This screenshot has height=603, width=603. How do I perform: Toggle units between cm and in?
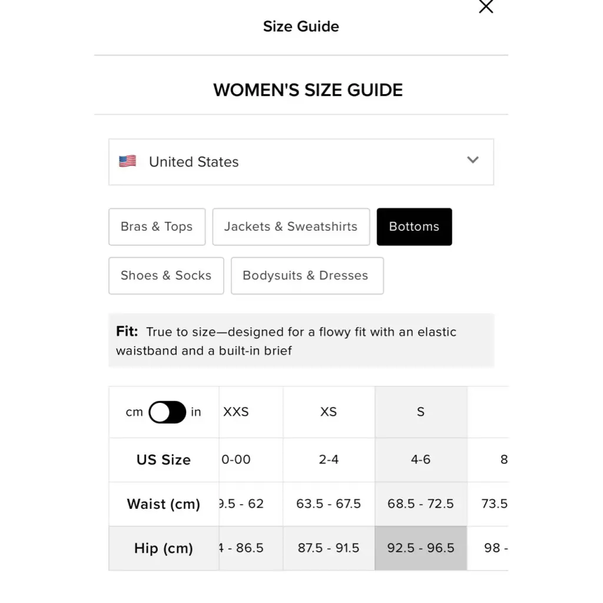(x=167, y=412)
